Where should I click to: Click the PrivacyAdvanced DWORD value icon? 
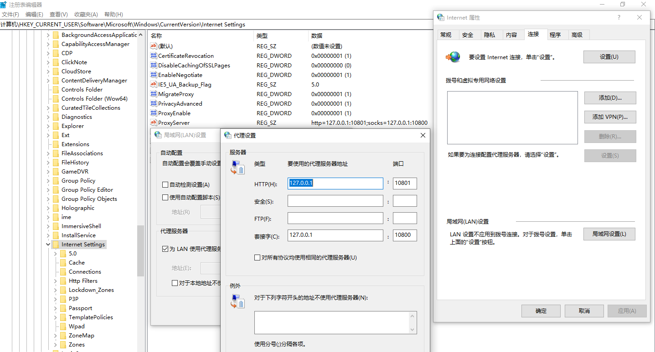tap(154, 103)
